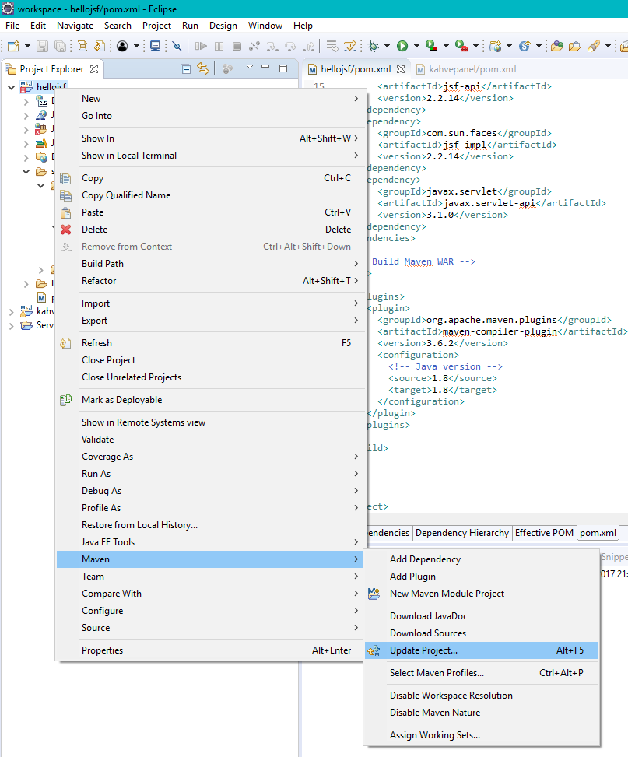The height and width of the screenshot is (757, 628).
Task: Click Select Maven Profiles... entry
Action: click(x=481, y=673)
